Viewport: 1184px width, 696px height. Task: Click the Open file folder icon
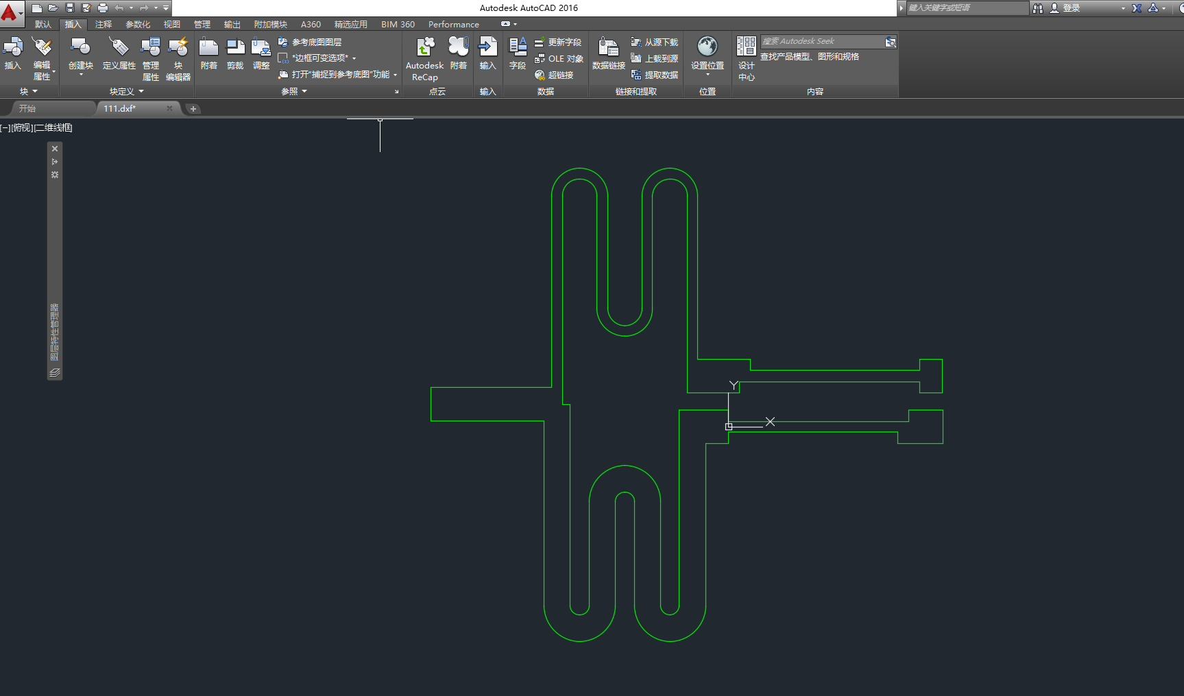[53, 8]
